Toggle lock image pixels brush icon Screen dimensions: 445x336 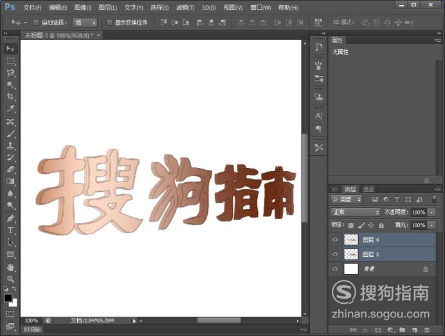361,225
